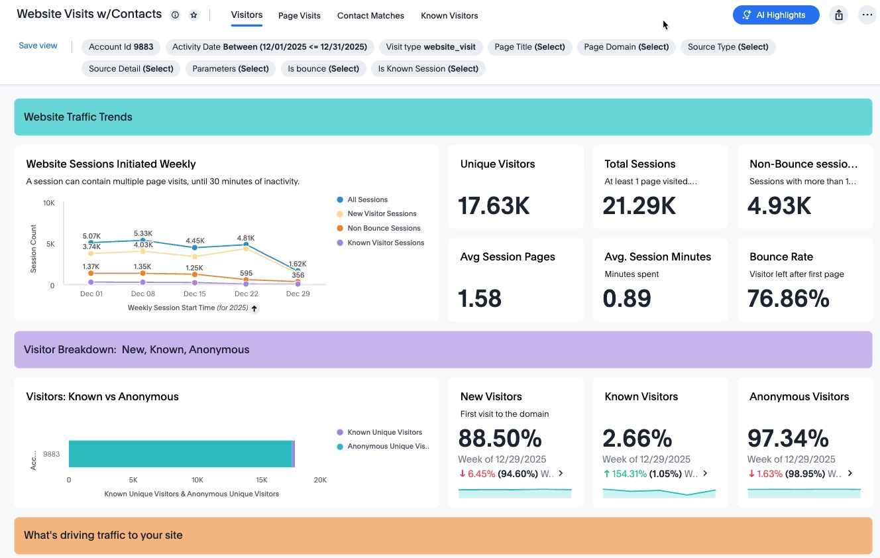Switch to the Page Visits tab

pyautogui.click(x=300, y=15)
